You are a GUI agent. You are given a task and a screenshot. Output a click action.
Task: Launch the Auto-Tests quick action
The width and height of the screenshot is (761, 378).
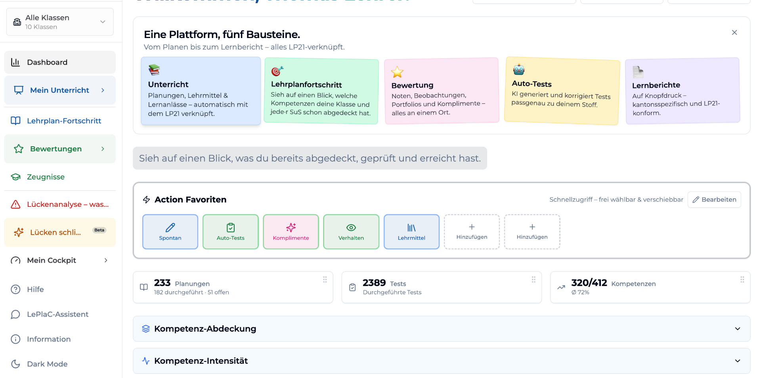point(231,232)
